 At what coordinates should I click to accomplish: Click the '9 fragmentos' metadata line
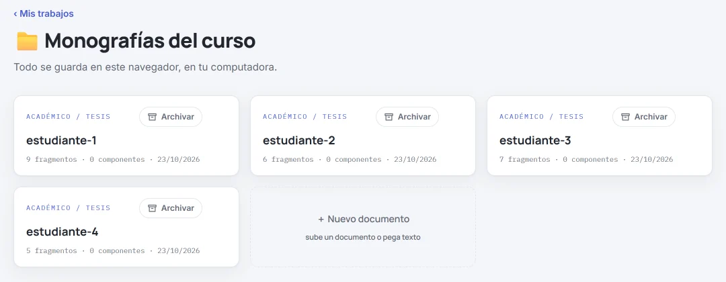pyautogui.click(x=113, y=160)
